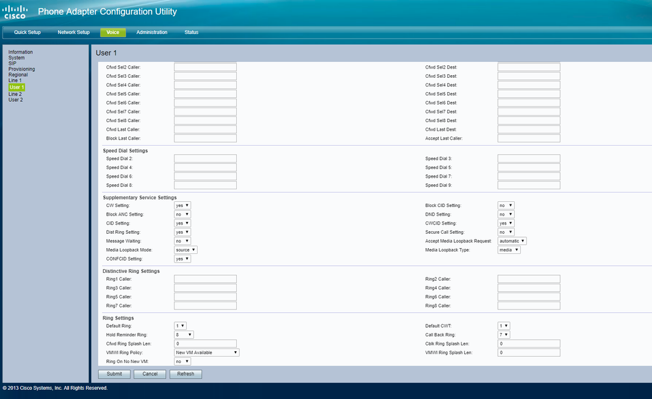Open the Media Loopback Mode dropdown
652x399 pixels.
[185, 249]
